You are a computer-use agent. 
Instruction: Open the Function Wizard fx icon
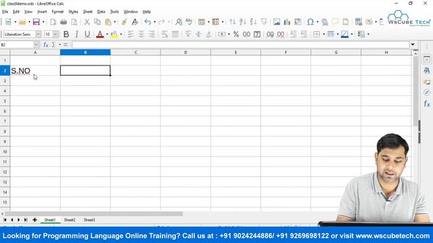pos(46,45)
